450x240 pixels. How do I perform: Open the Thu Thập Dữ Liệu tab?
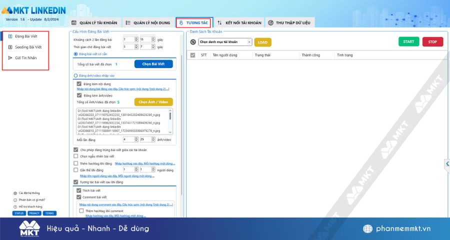coord(290,22)
